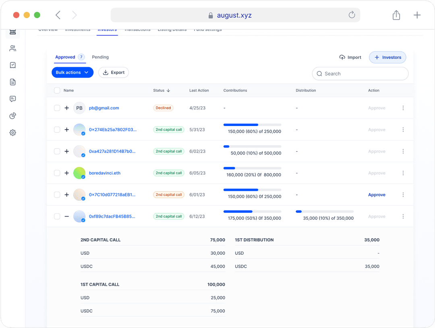The width and height of the screenshot is (435, 328).
Task: Switch to the Pending tab
Action: [100, 57]
